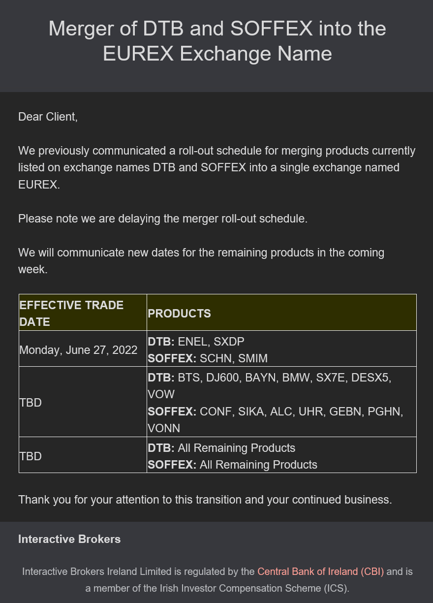433x603 pixels.
Task: Select the EFFECTIVE TRADE DATE column header
Action: [x=72, y=313]
